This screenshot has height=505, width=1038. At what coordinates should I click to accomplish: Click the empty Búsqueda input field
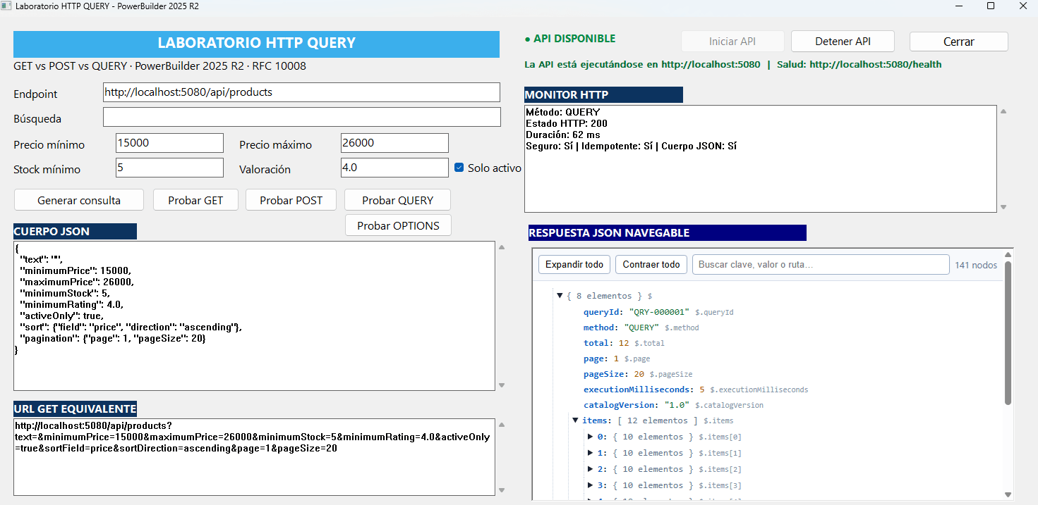tap(301, 117)
